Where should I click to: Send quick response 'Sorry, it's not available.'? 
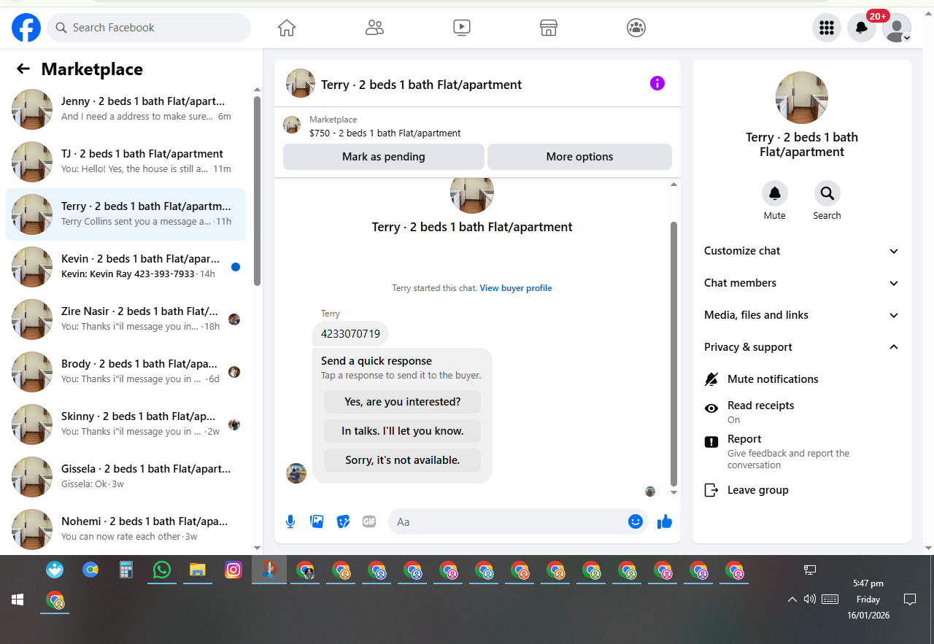(x=403, y=460)
